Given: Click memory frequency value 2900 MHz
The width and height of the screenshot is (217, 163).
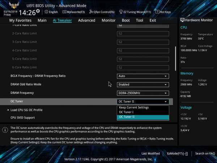Looking at the screenshot, I should point(186,84).
